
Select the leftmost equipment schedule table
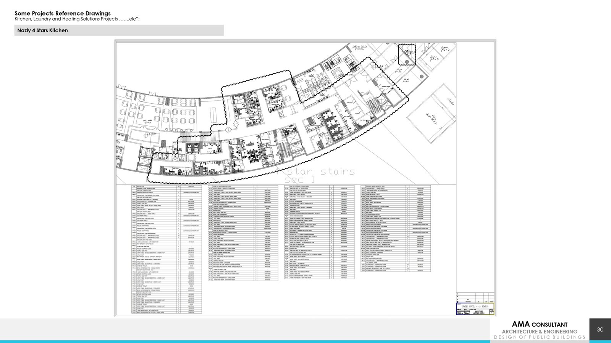tap(166, 250)
